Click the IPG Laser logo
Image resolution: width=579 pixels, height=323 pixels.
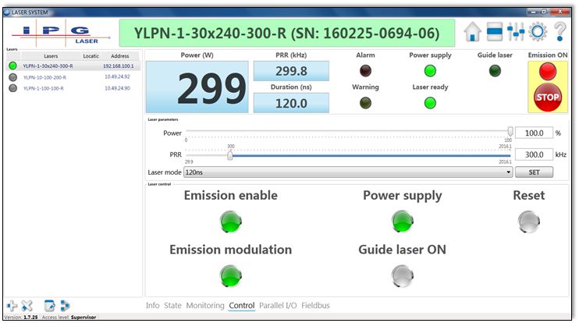61,34
